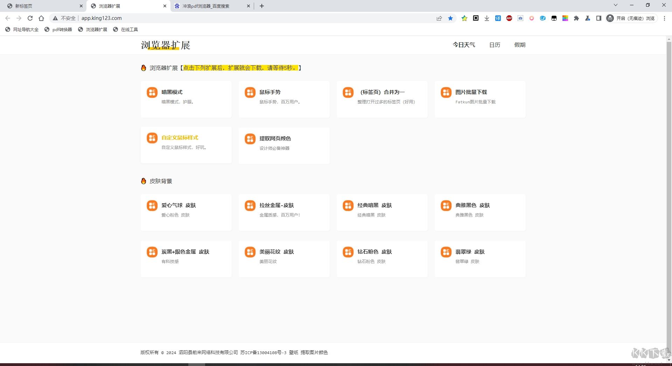Open the 浏览器扩展 bookmark in bookmarks bar
This screenshot has height=366, width=672.
pyautogui.click(x=93, y=30)
